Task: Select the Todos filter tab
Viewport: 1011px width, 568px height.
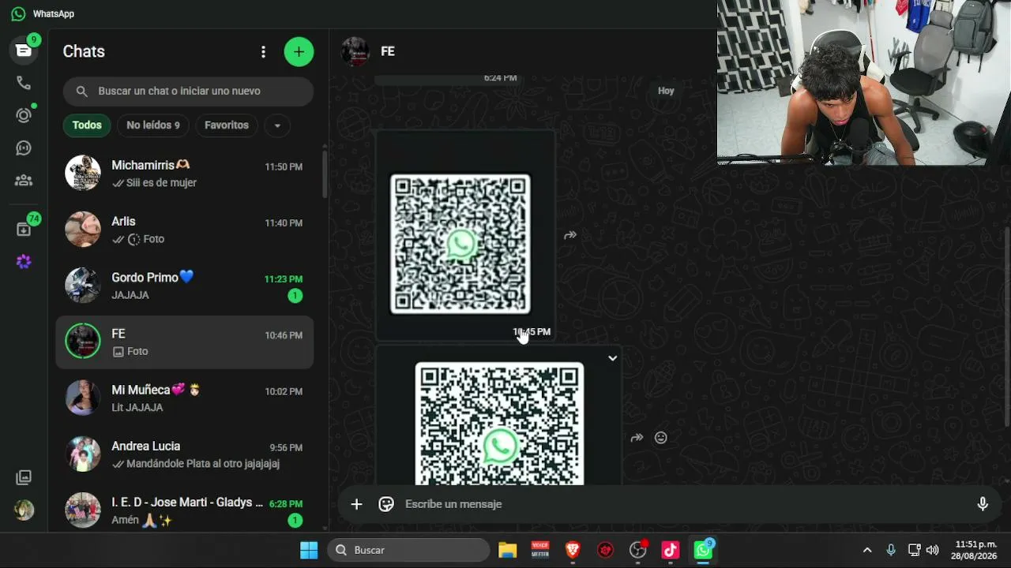Action: pos(87,125)
